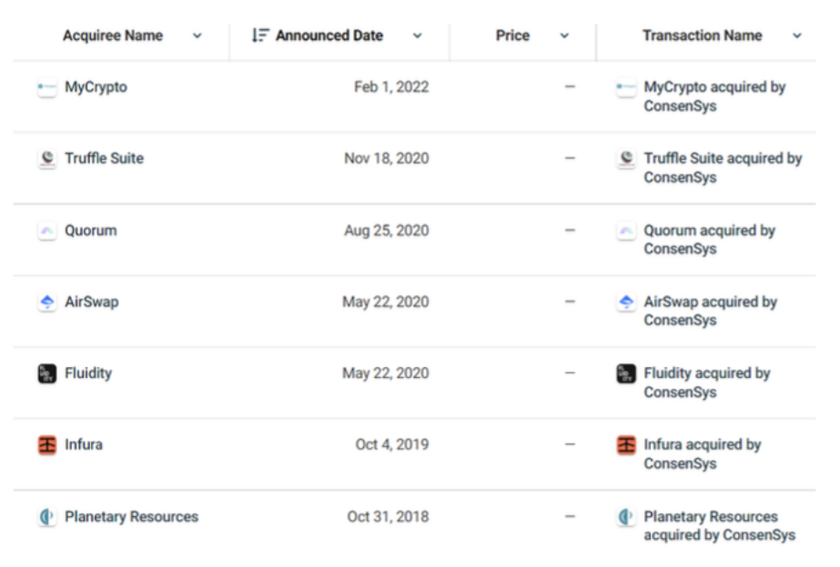
Task: Select the date 'Aug 25, 2020'
Action: 387,231
